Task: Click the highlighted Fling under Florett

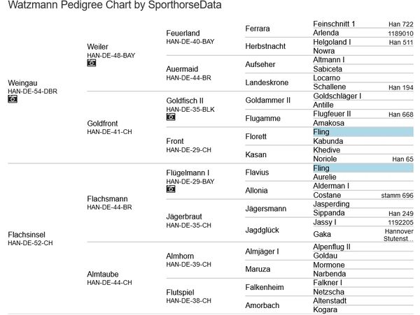Action: pyautogui.click(x=321, y=132)
